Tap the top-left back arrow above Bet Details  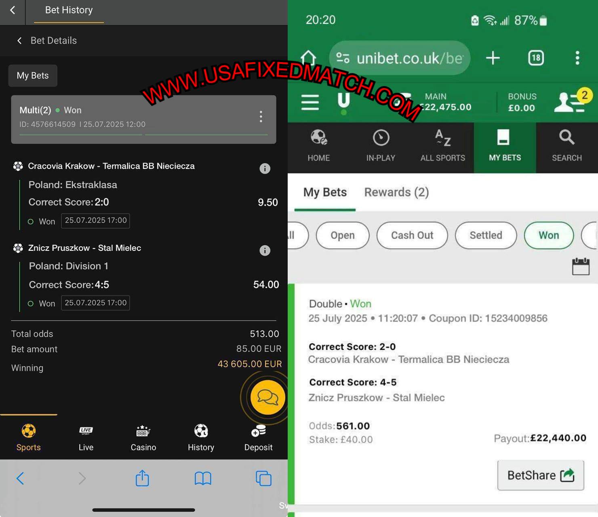tap(13, 10)
